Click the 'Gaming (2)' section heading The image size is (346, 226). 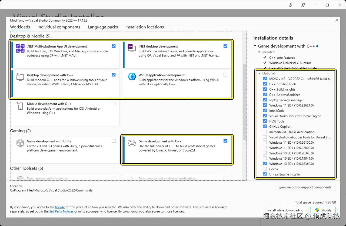pyautogui.click(x=20, y=131)
